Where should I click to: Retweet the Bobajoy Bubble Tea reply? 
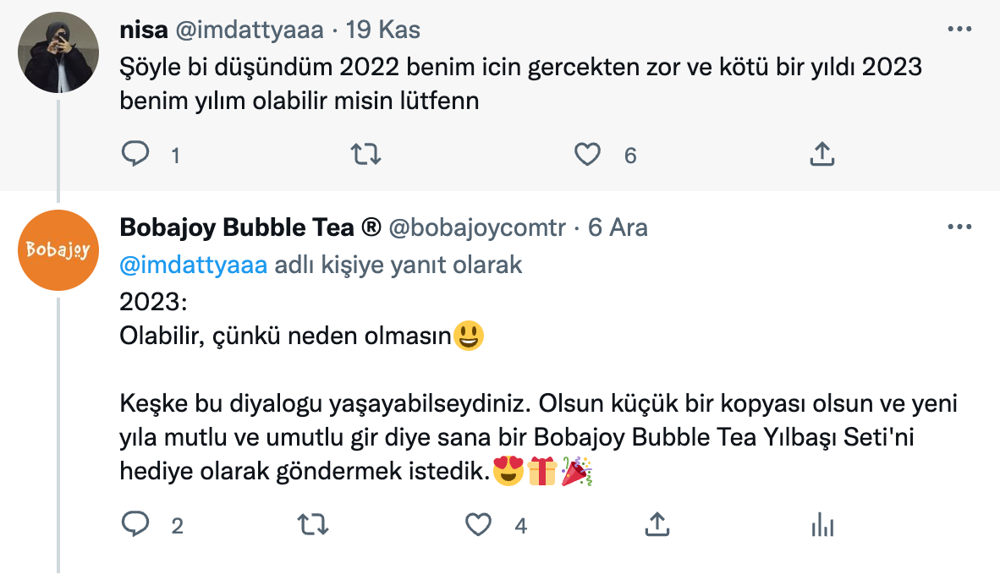pyautogui.click(x=314, y=525)
